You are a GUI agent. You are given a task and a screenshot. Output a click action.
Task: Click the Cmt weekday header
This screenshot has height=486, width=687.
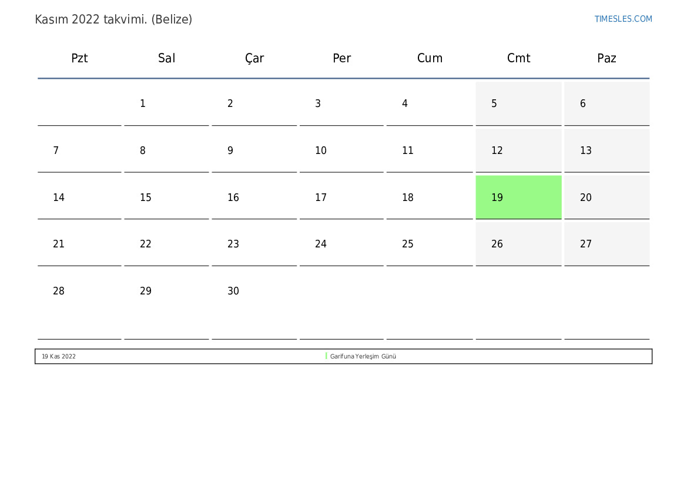click(518, 58)
